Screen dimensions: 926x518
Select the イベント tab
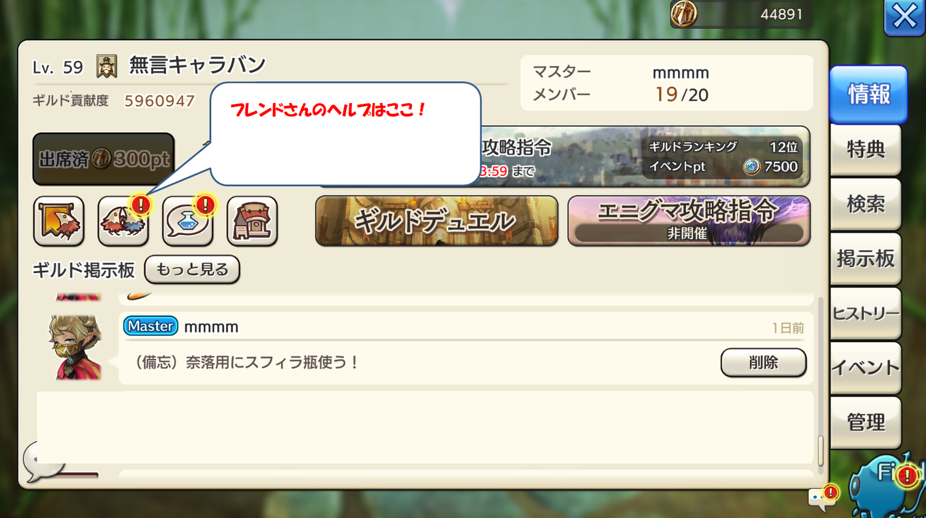point(866,368)
